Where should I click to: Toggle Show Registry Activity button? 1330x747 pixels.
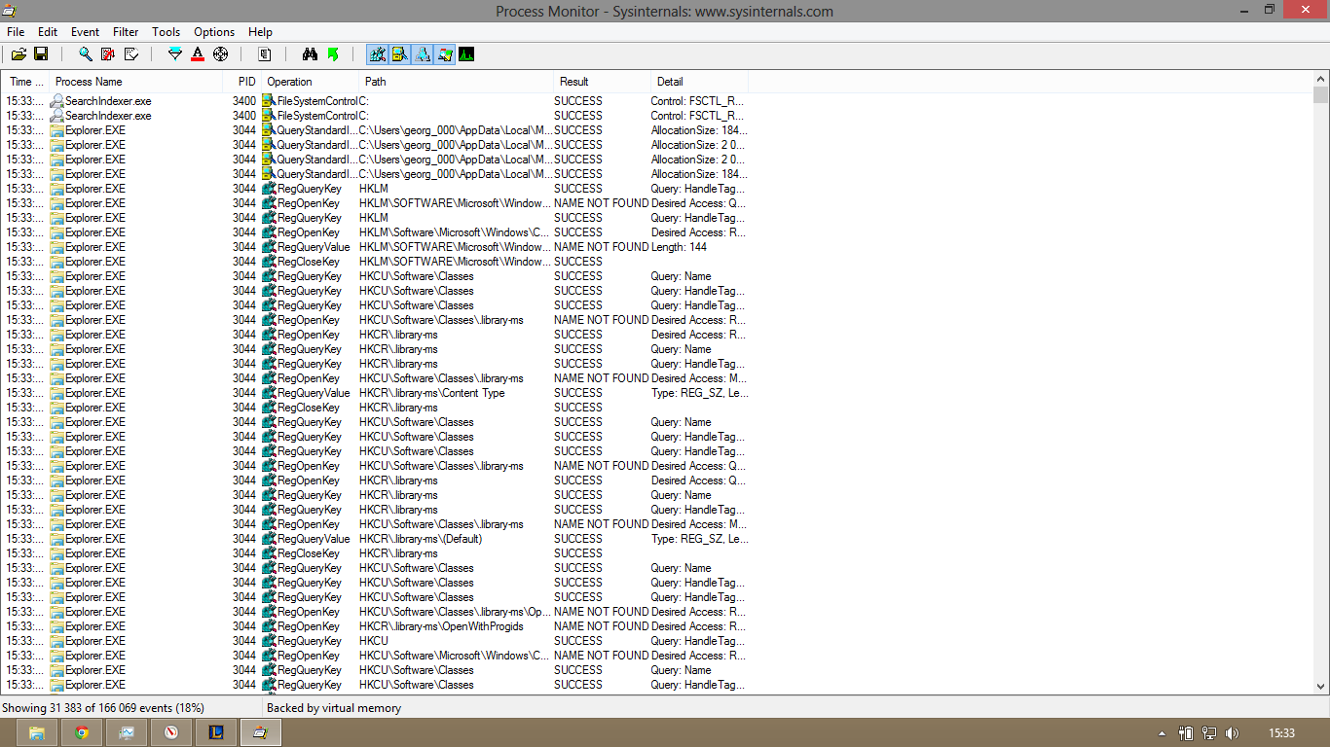[378, 54]
